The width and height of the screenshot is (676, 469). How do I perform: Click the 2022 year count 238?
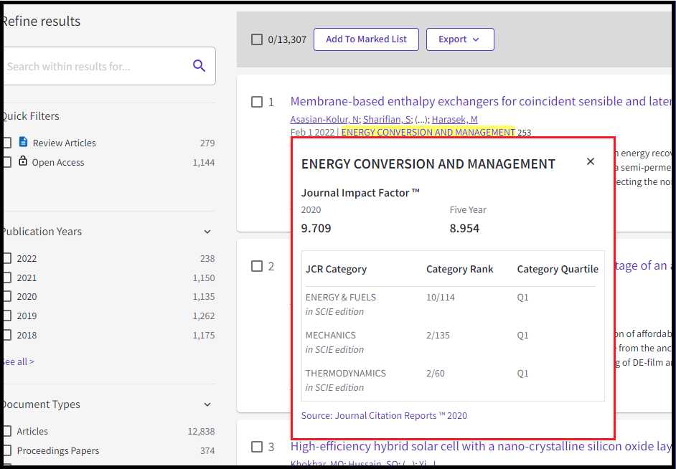[207, 258]
